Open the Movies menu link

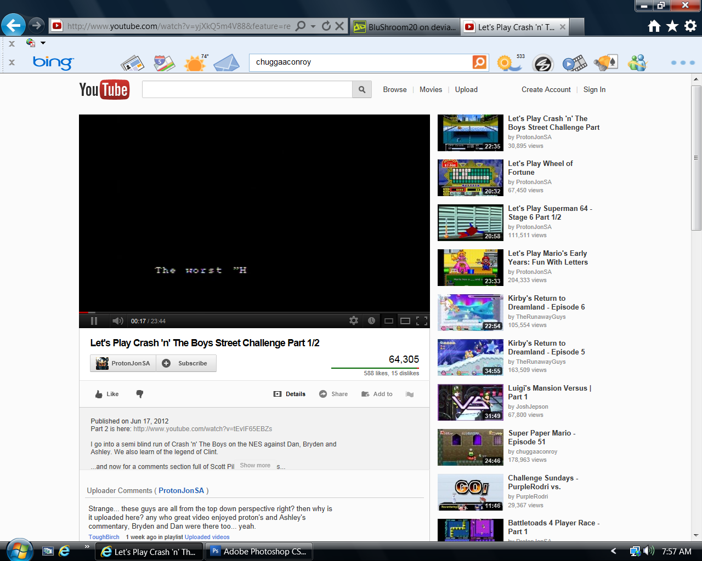tap(431, 89)
